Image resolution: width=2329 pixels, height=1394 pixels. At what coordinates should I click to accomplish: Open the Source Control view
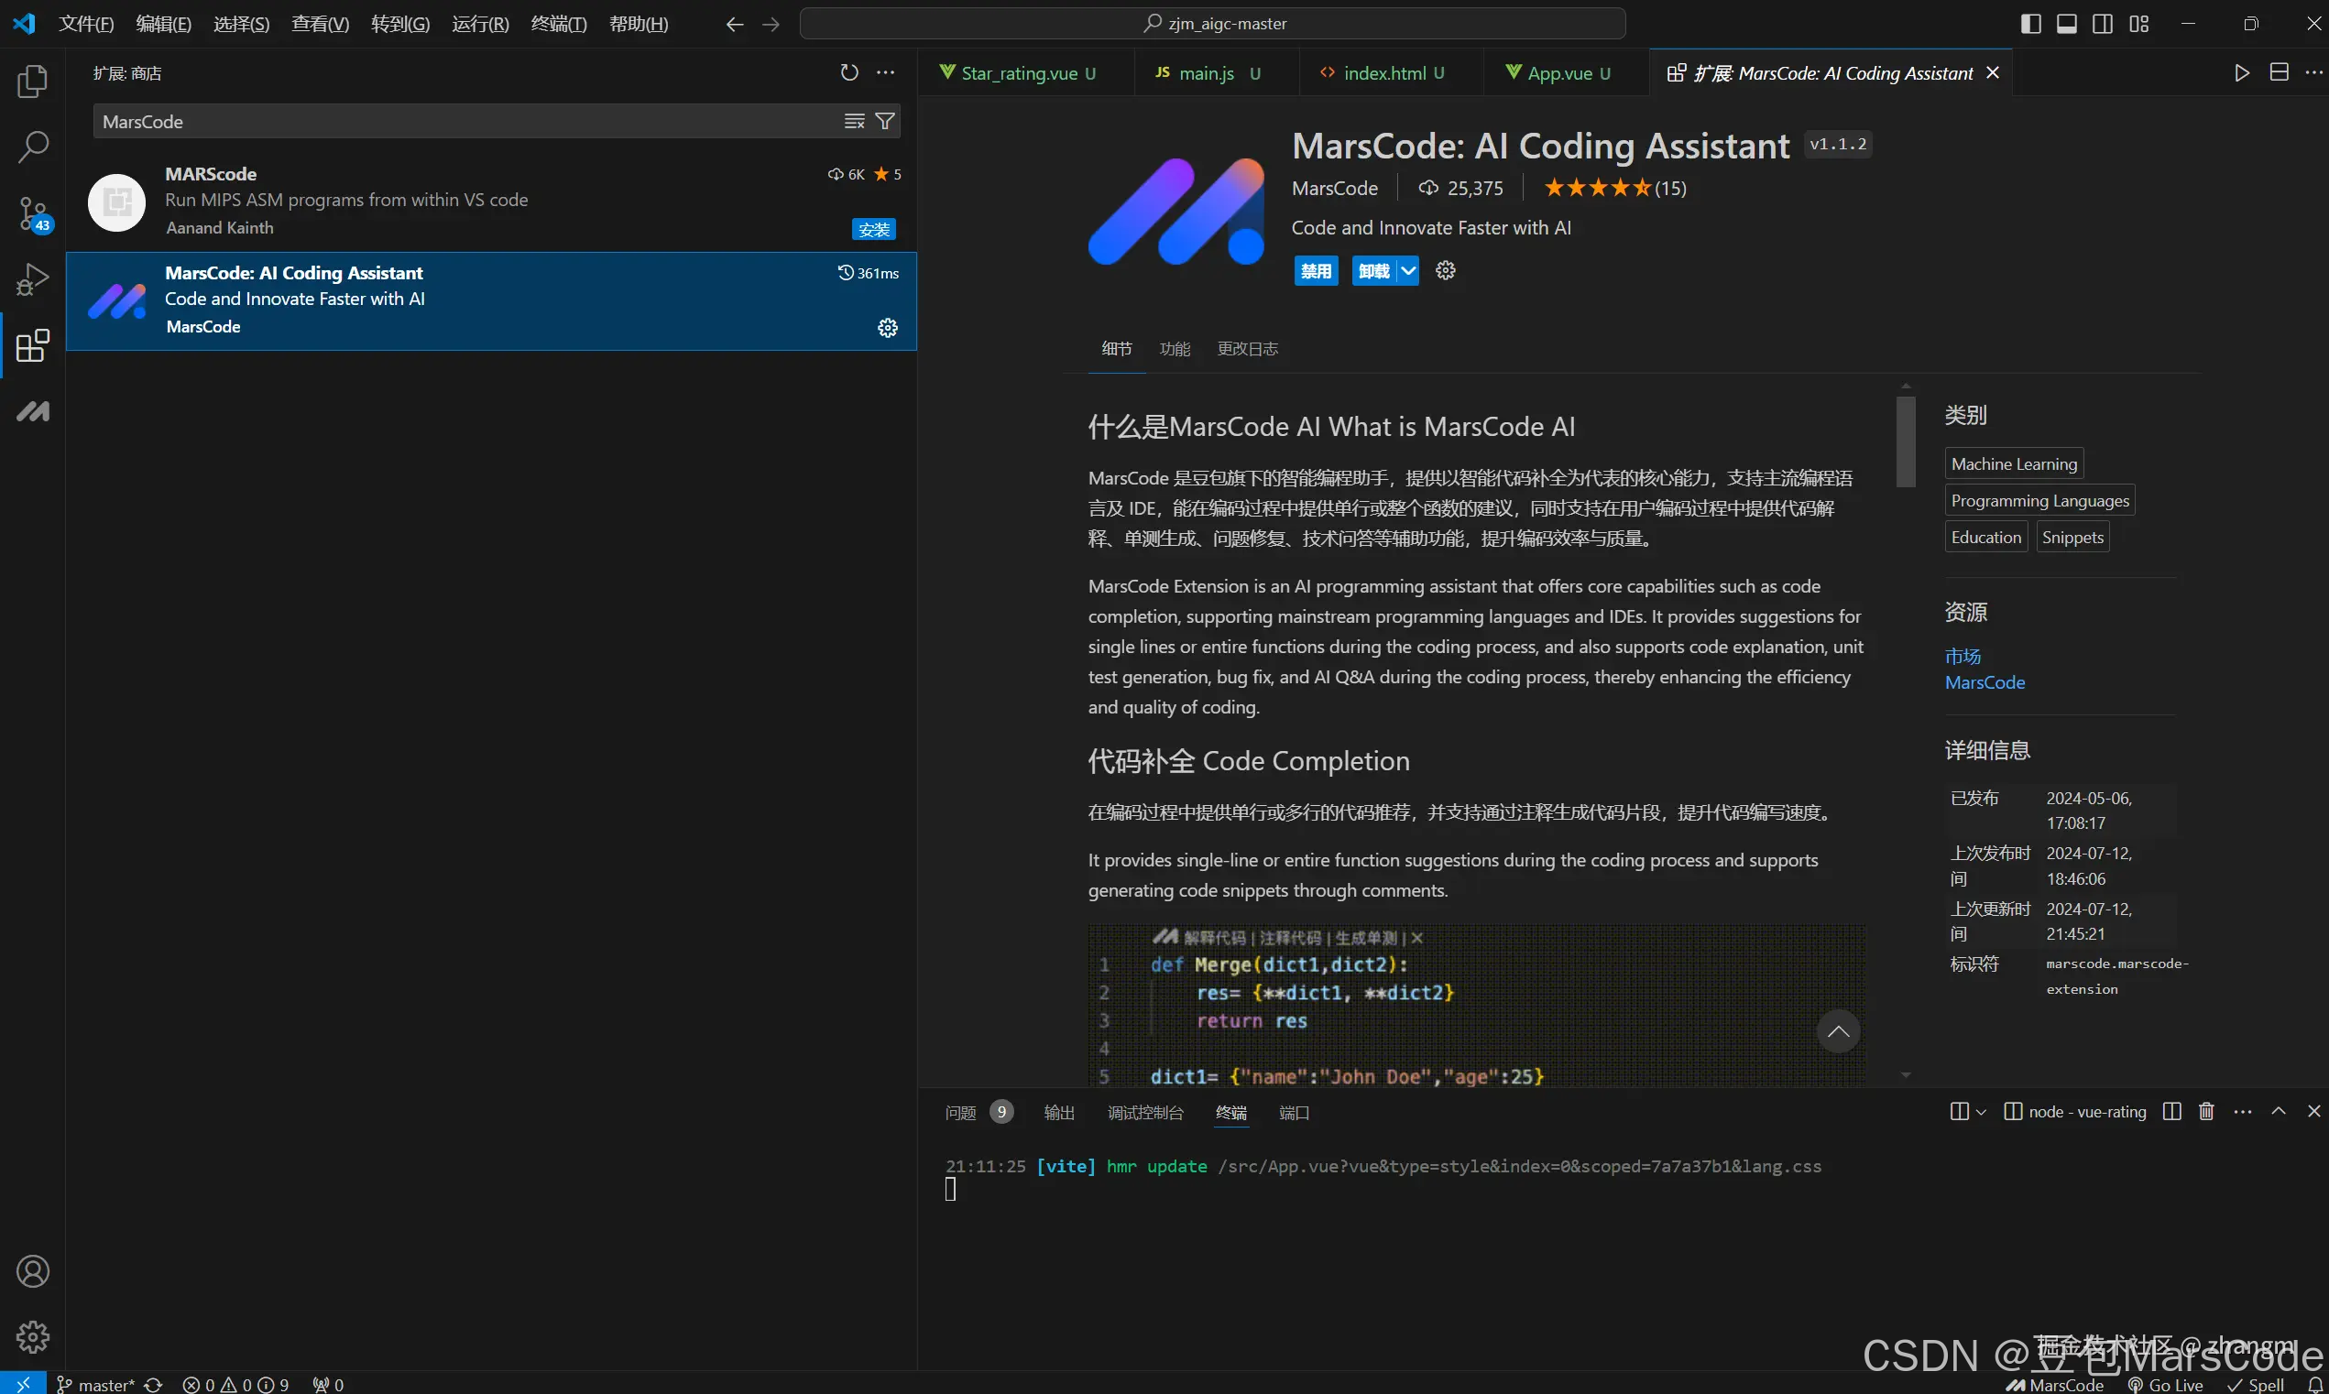[33, 213]
